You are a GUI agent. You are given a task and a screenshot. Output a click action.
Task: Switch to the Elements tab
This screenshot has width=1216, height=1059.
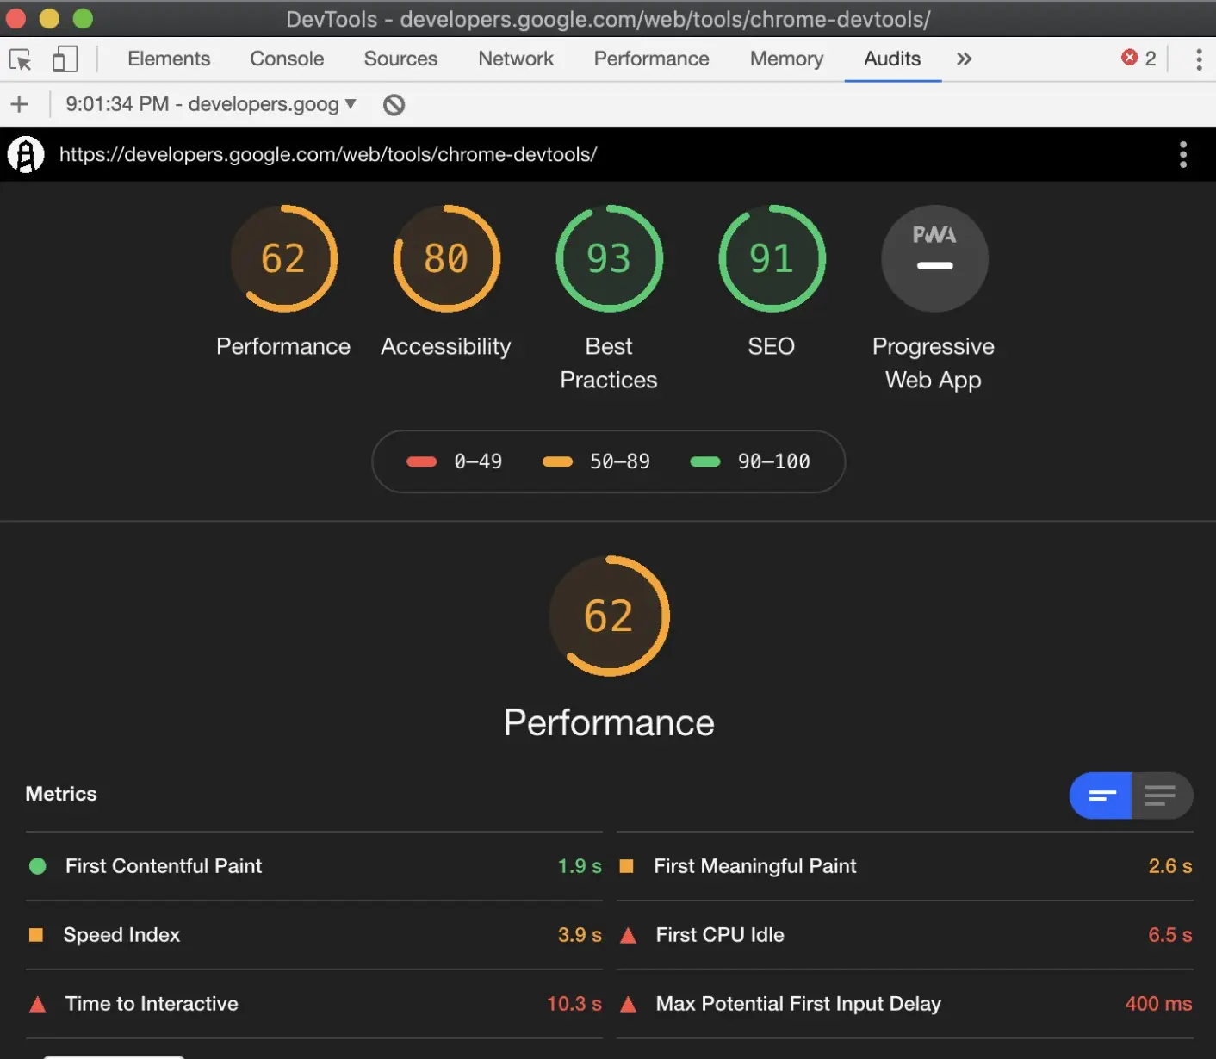click(x=169, y=59)
